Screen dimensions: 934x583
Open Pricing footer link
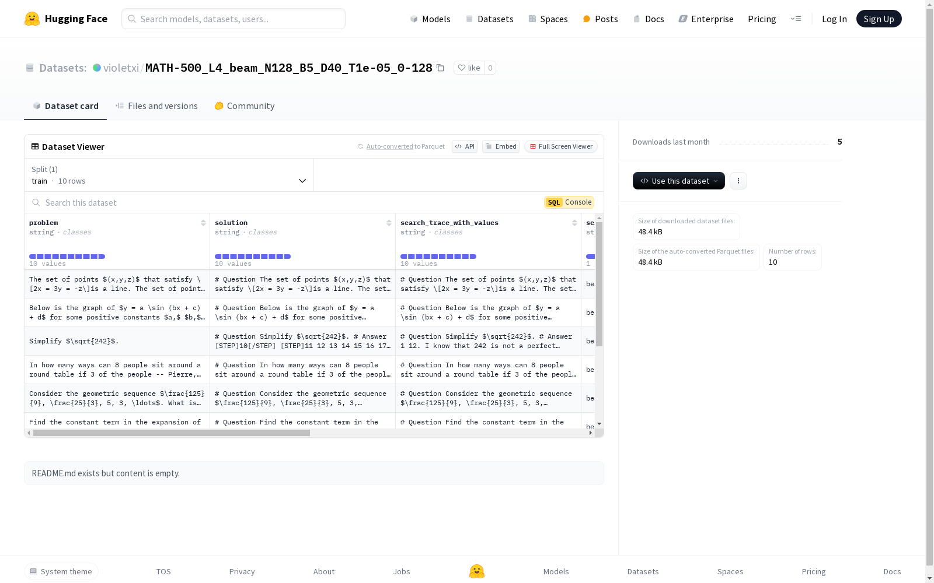[x=814, y=571]
